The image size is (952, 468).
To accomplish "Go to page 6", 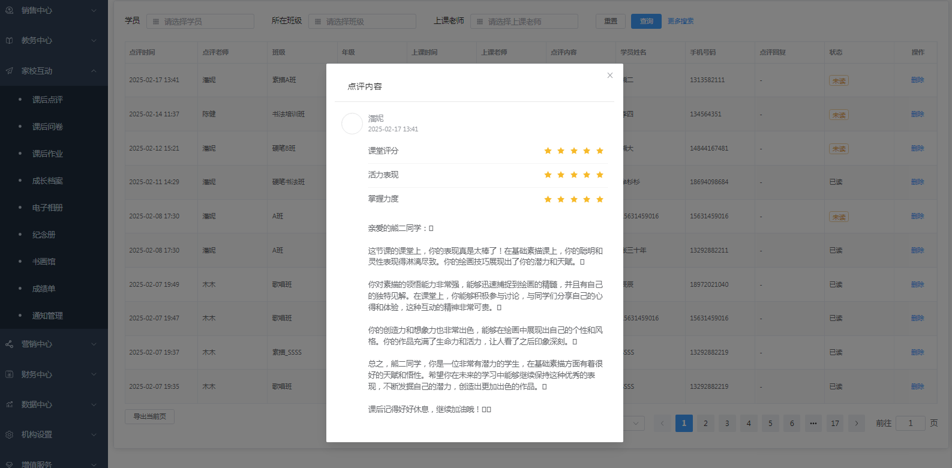I will click(x=792, y=423).
